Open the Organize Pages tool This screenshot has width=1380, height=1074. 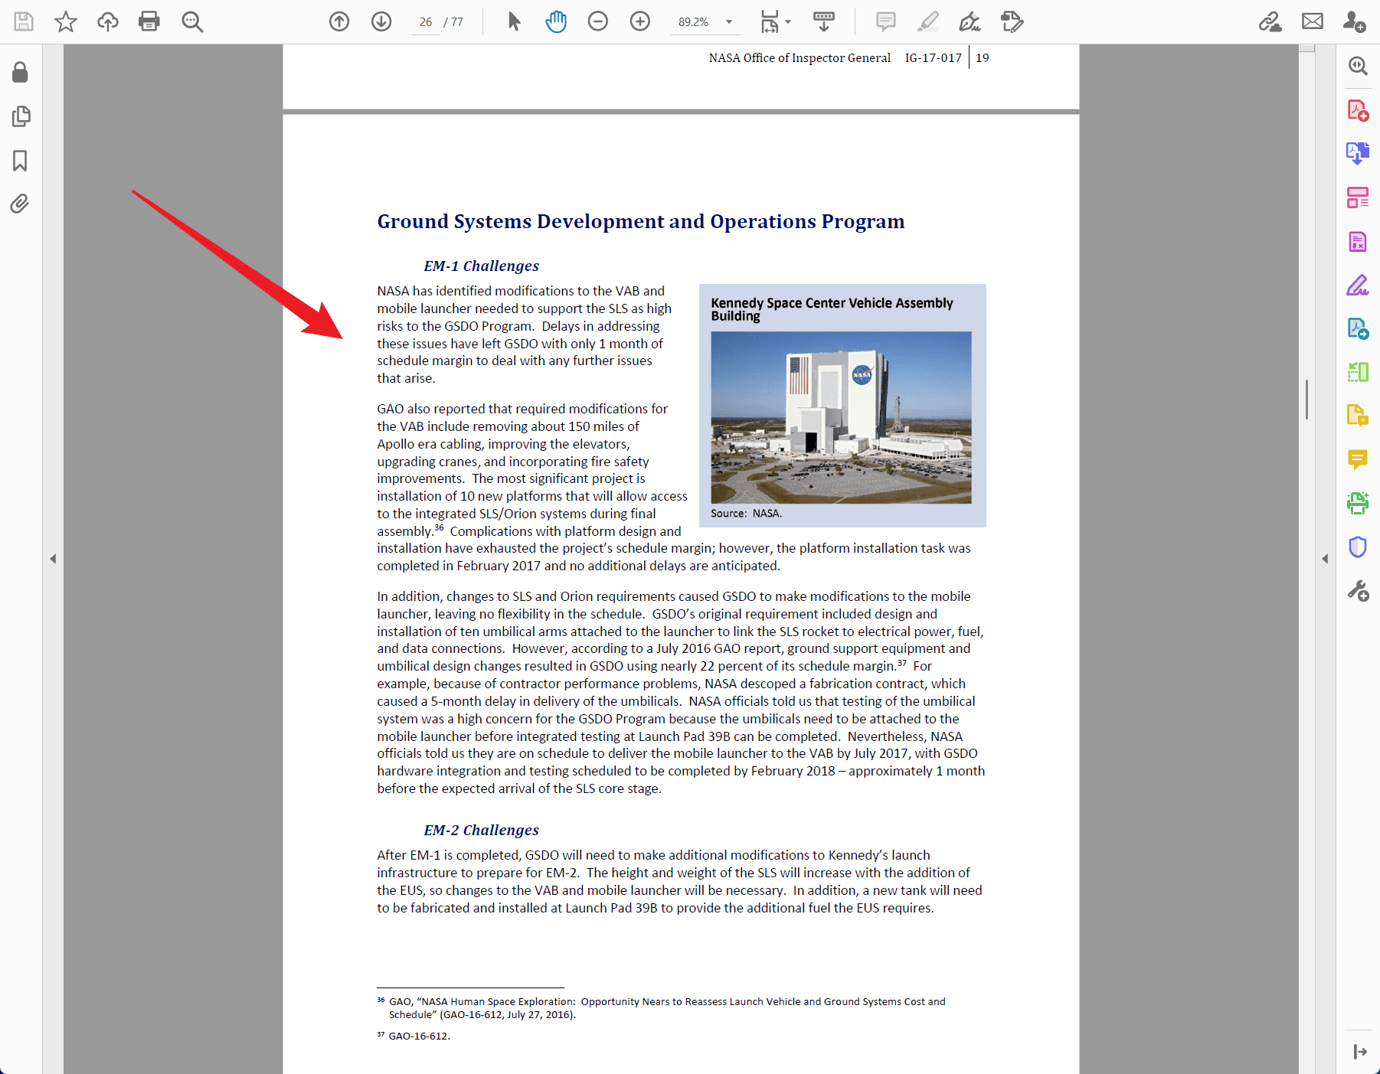(x=1358, y=197)
